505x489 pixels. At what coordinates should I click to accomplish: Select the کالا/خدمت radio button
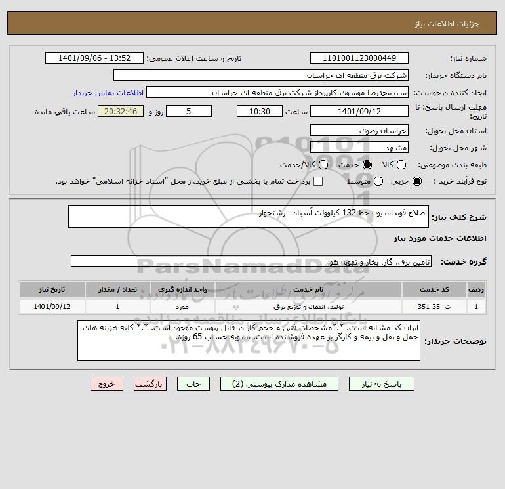tap(323, 165)
